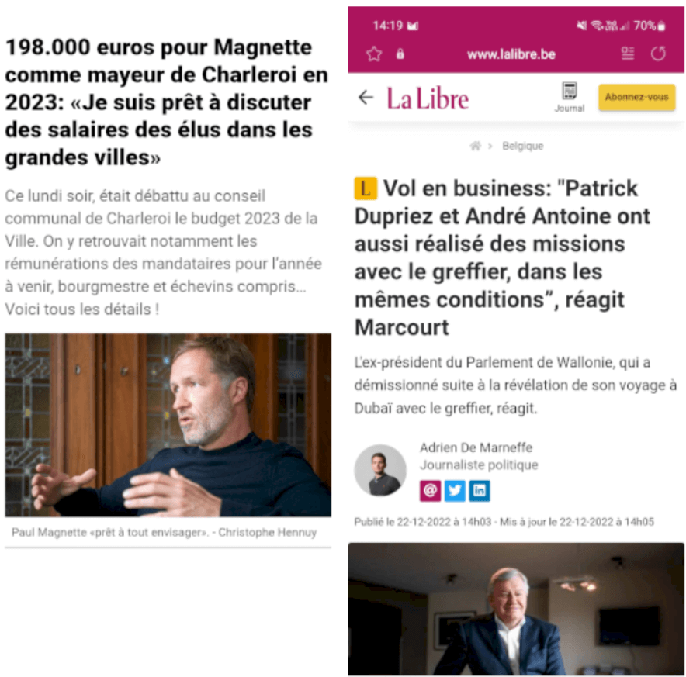
Task: Select the www.lalibre.be address bar
Action: coord(511,54)
